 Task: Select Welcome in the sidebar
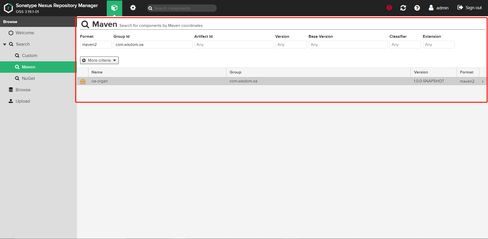coord(38,33)
